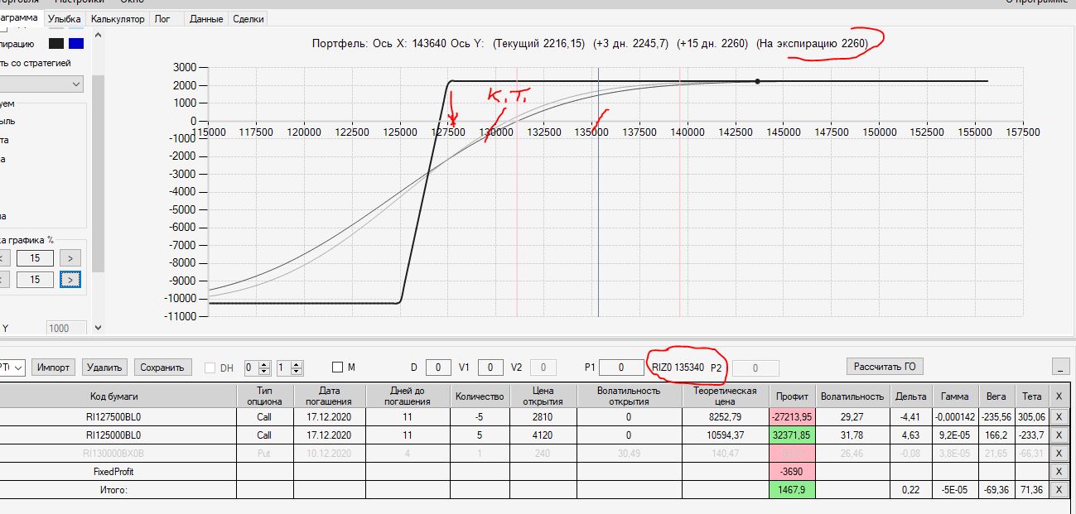Click the Удалить button
1076x514 pixels.
(104, 367)
